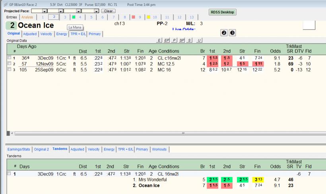Select horse entry tab 13
The image size is (326, 194).
[x=192, y=17]
